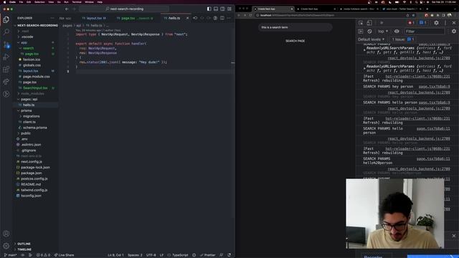This screenshot has width=459, height=258.
Task: Click the errors and warnings status item
Action: coord(43,255)
